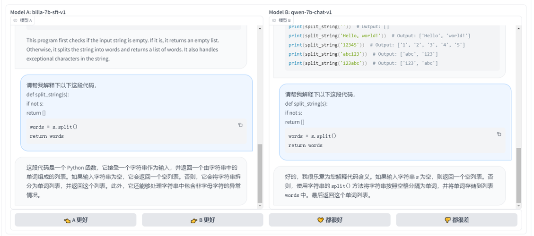
Task: Click the pointing hand icon on A更好
Action: click(x=67, y=220)
